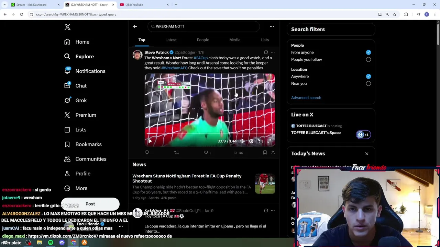
Task: Open the Chrome extensions menu
Action: pyautogui.click(x=406, y=14)
